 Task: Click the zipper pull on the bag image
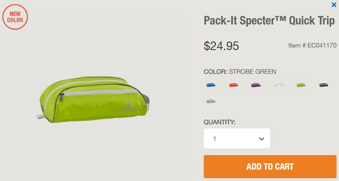pyautogui.click(x=62, y=97)
